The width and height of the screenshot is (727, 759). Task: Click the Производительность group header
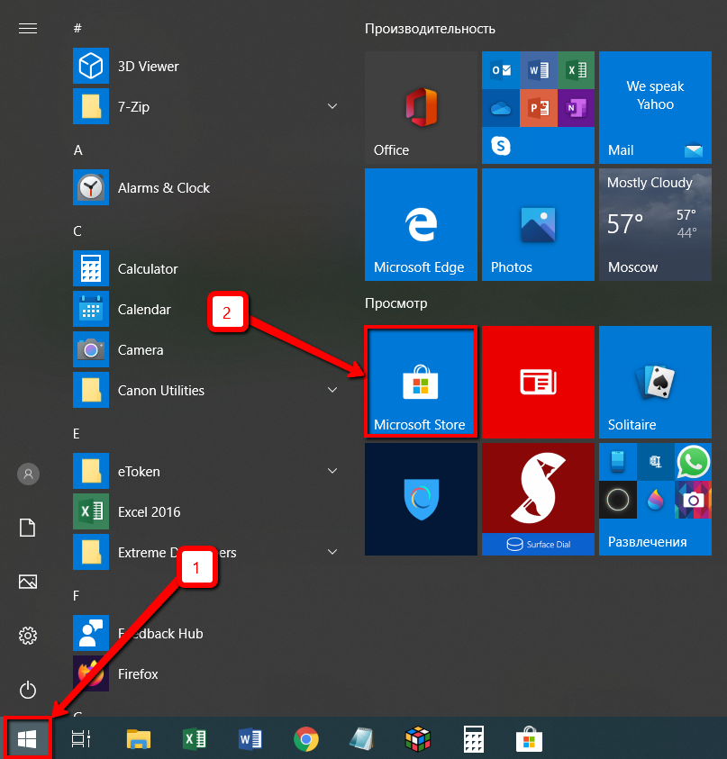(430, 29)
